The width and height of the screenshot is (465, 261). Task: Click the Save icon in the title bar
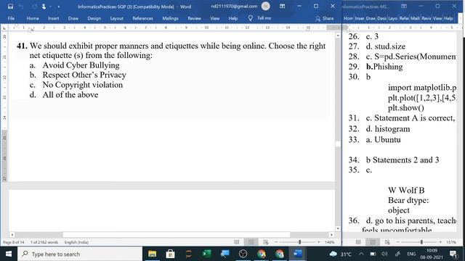coord(10,7)
